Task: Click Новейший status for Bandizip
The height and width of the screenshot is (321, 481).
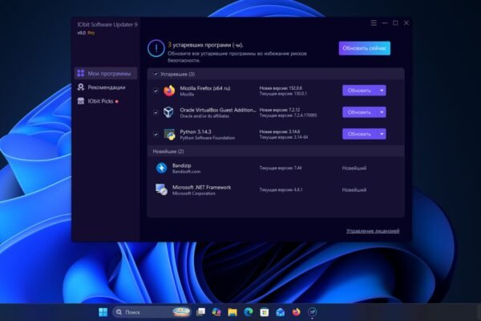Action: [354, 169]
